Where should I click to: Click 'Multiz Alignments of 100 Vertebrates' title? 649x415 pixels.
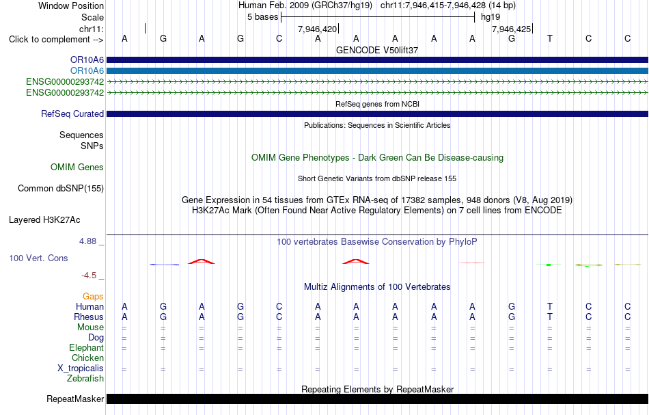[377, 287]
